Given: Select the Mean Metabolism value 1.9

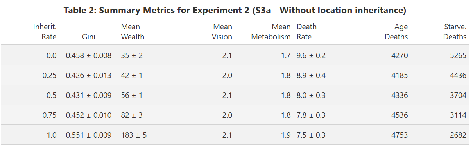Looking at the screenshot, I should 286,135.
